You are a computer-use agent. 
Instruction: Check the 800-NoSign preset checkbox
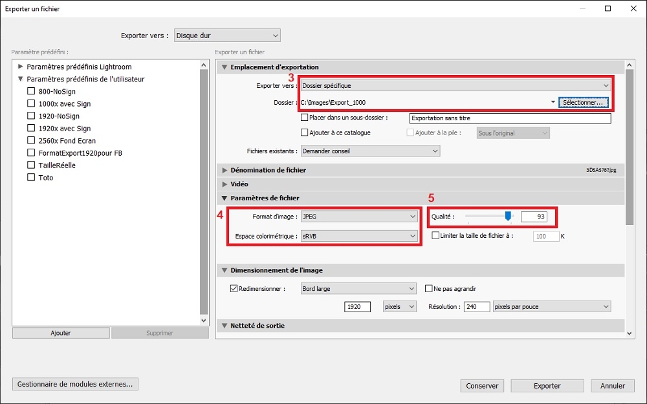point(31,91)
